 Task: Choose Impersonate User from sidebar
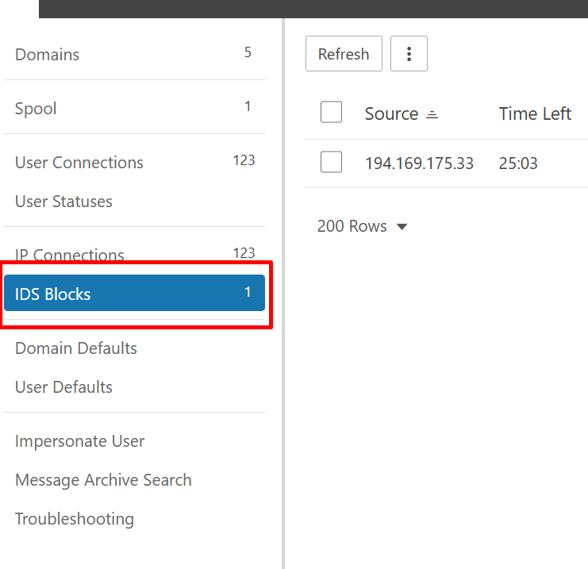(79, 441)
